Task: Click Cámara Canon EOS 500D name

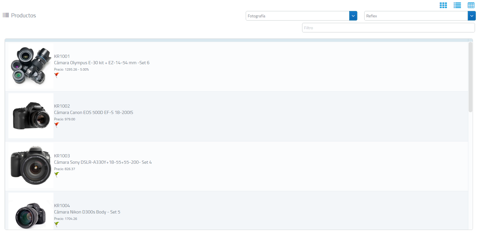Action: [94, 113]
